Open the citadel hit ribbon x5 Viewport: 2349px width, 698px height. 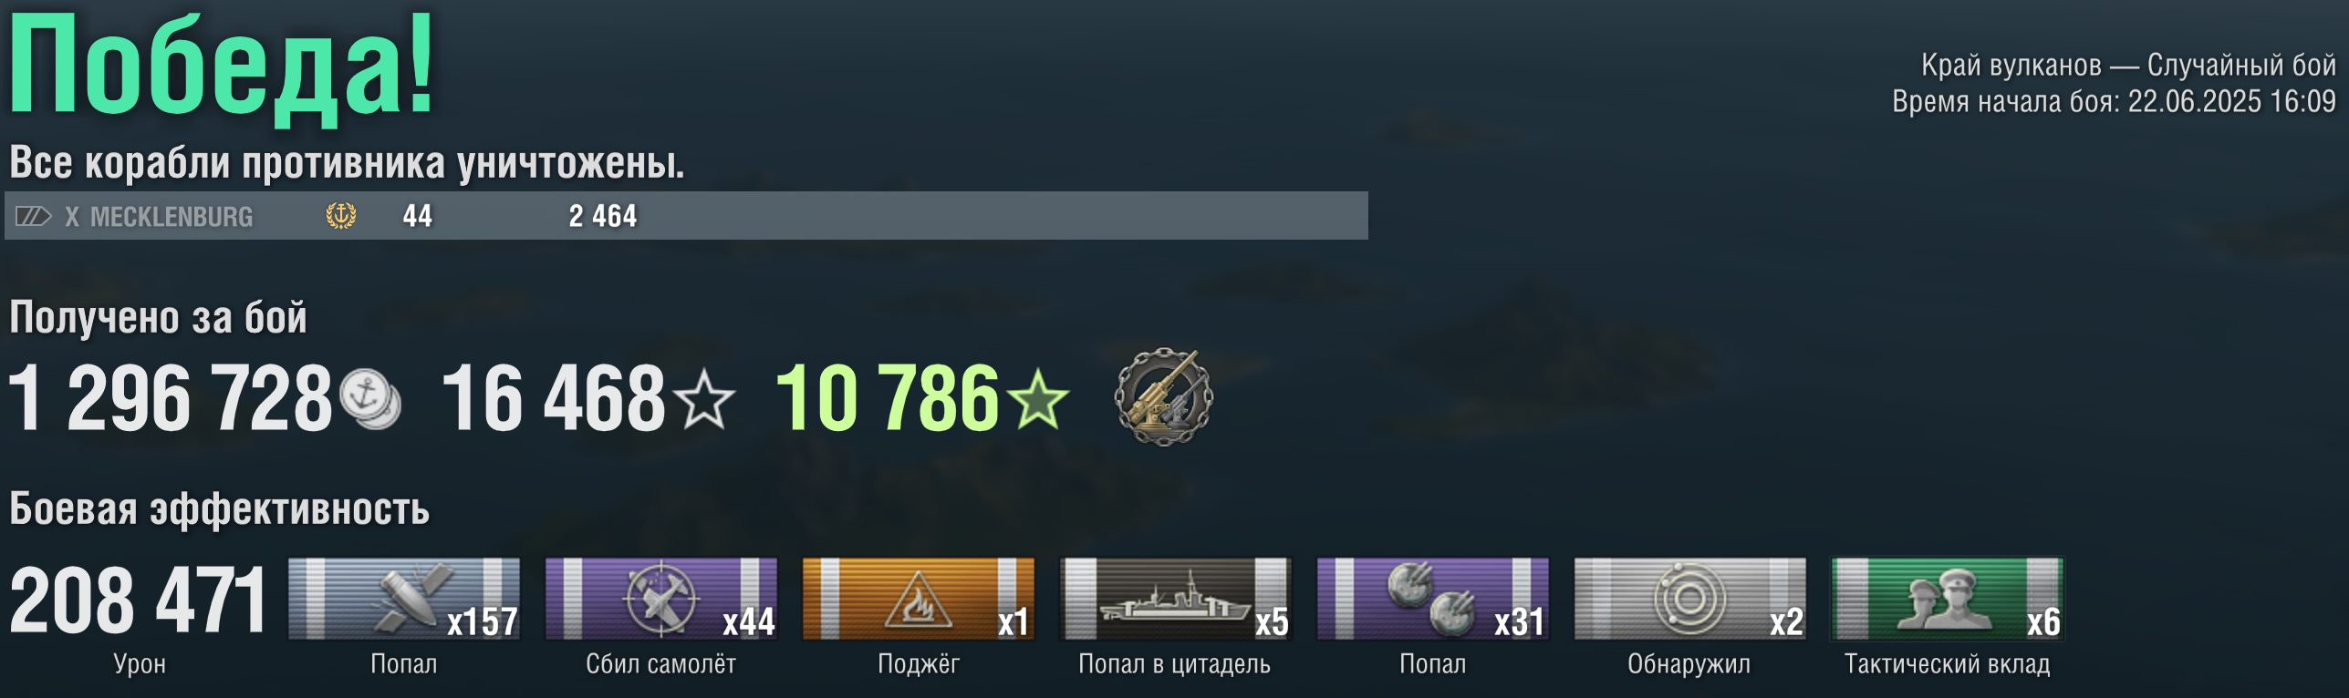(1176, 599)
